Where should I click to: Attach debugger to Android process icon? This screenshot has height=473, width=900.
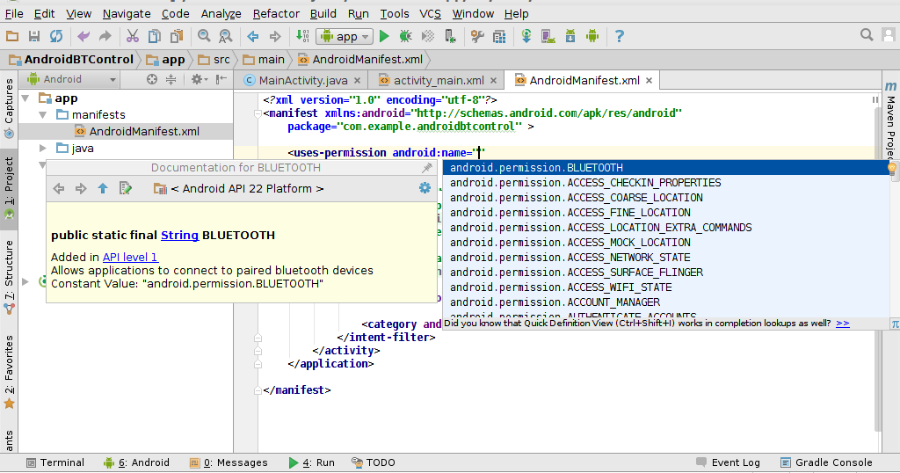(x=451, y=37)
